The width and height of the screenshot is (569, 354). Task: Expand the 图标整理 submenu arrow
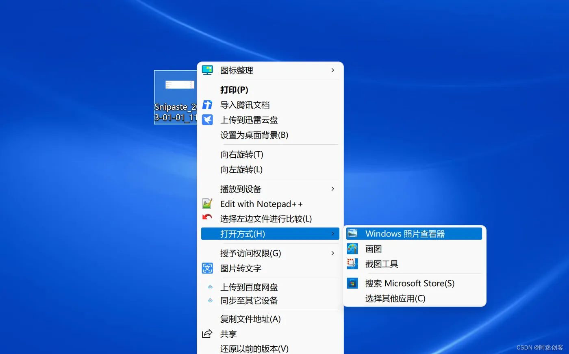(332, 70)
